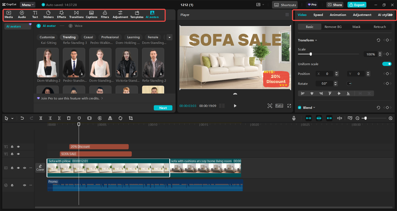Click the Rotate icon in timeline toolbar
This screenshot has height=211, width=397.
(x=120, y=118)
